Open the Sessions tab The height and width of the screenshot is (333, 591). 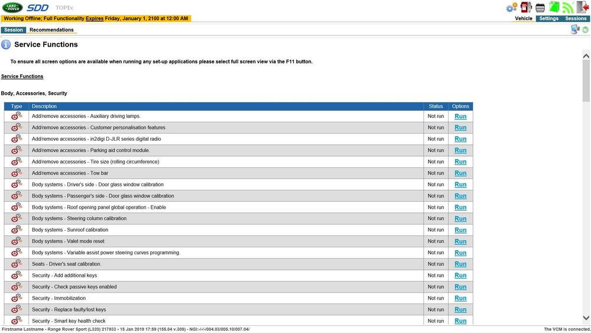576,18
